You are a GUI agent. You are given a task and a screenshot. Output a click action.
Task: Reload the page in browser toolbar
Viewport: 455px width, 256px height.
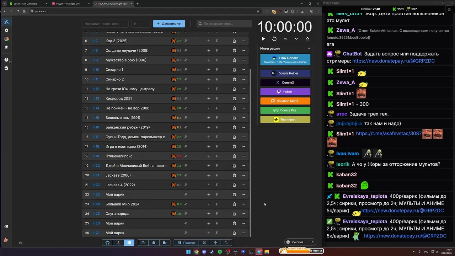(x=18, y=11)
